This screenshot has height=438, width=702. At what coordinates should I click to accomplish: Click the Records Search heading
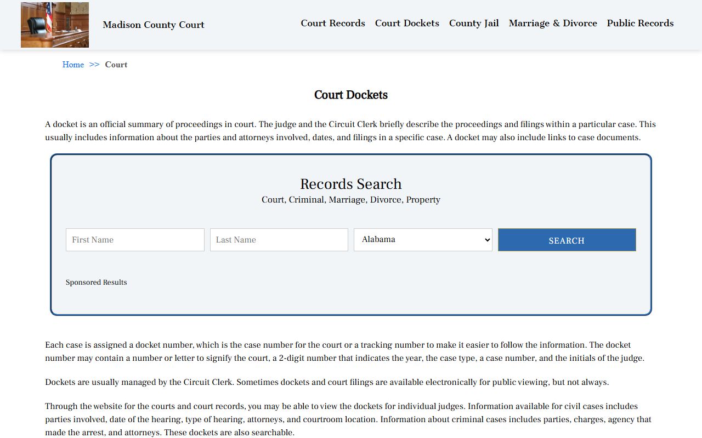pyautogui.click(x=351, y=184)
